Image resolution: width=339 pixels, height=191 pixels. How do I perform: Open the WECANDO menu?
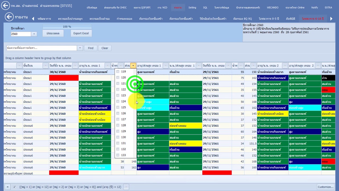click(273, 7)
